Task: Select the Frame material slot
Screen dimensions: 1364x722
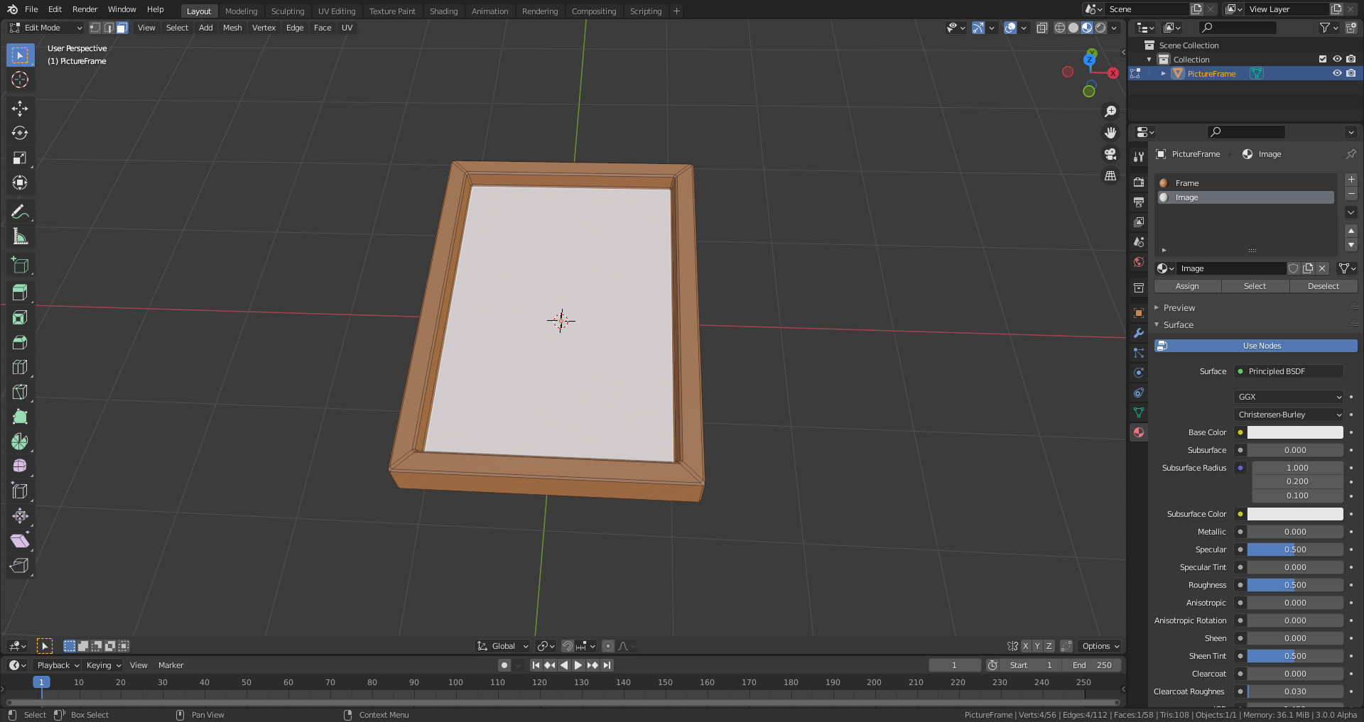Action: [x=1246, y=183]
